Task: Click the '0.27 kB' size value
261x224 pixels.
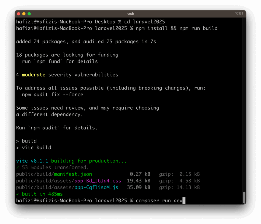Action: pyautogui.click(x=140, y=174)
